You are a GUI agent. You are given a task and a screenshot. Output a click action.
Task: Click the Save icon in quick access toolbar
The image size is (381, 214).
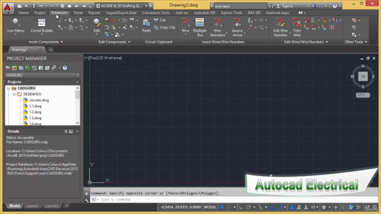pos(34,6)
